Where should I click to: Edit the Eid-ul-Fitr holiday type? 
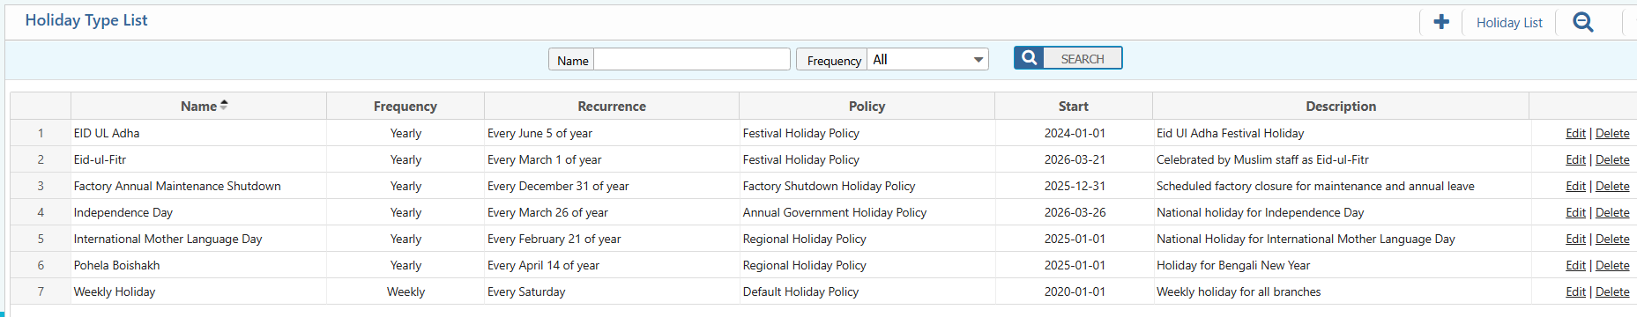[1575, 159]
